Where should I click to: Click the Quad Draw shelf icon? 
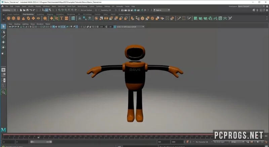pyautogui.click(x=189, y=18)
